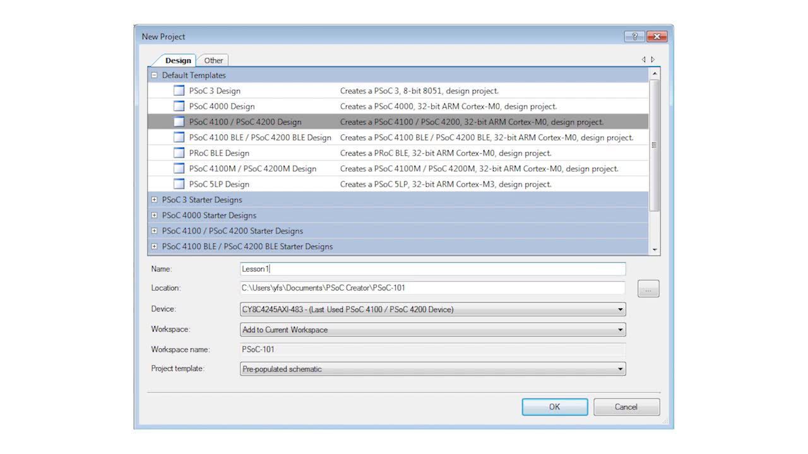Click the PSoC 4100M / PSoC 4200M Design icon
The height and width of the screenshot is (454, 808).
179,168
